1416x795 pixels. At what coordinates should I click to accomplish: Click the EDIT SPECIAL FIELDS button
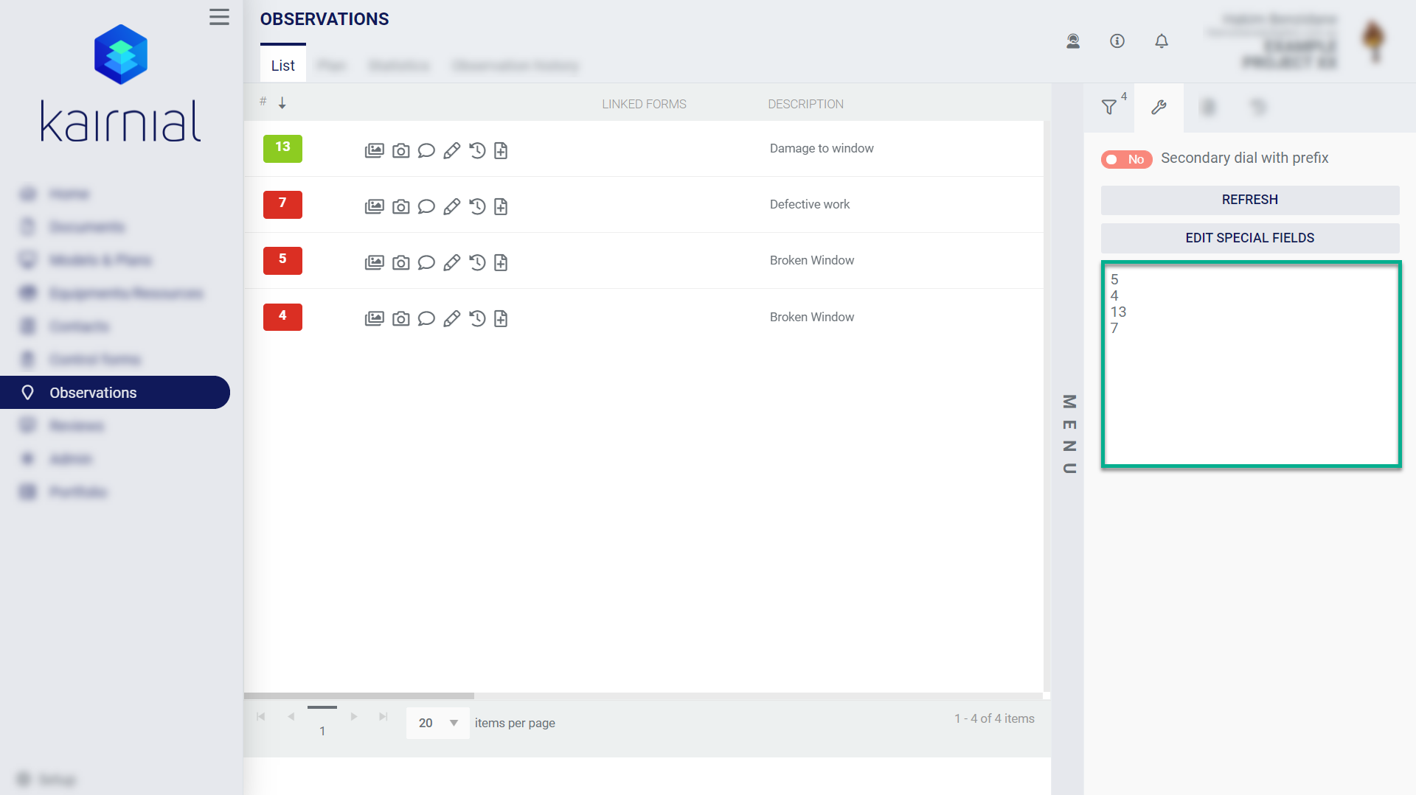(1249, 238)
